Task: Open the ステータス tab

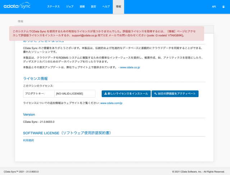Action: [54, 6]
